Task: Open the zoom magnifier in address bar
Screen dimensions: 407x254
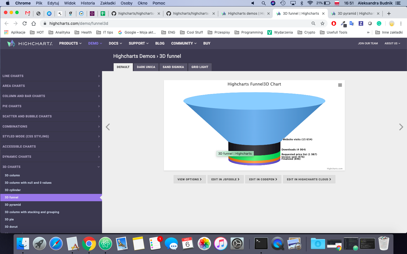Action: point(313,23)
